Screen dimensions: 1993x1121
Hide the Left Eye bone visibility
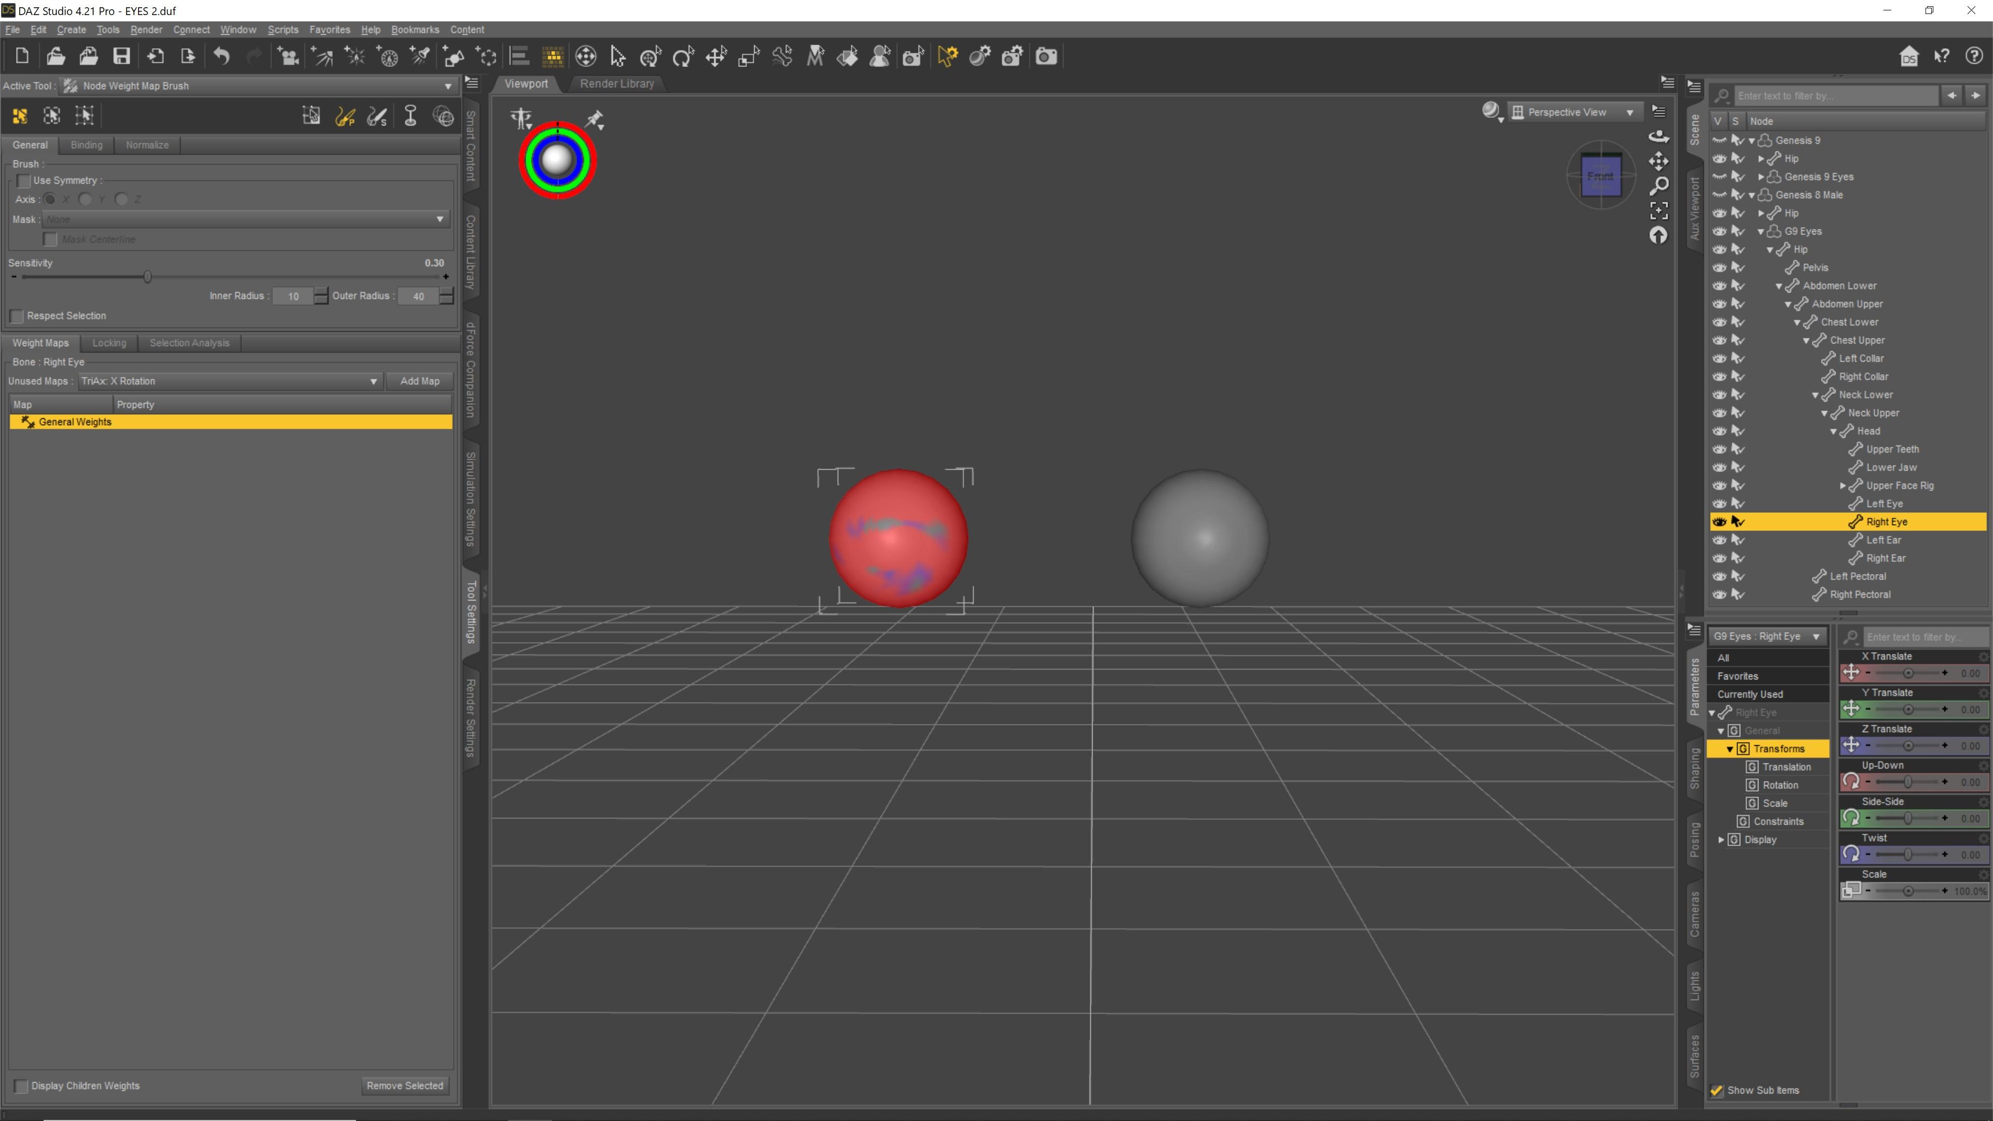(x=1719, y=503)
